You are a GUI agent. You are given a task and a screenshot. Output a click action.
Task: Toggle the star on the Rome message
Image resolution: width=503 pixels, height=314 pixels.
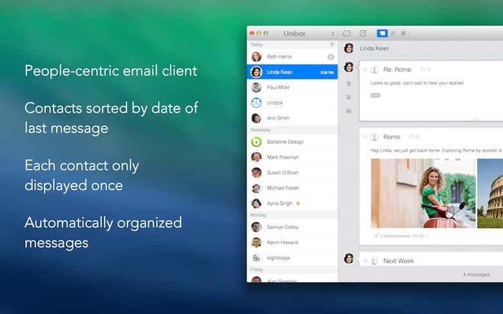(365, 137)
